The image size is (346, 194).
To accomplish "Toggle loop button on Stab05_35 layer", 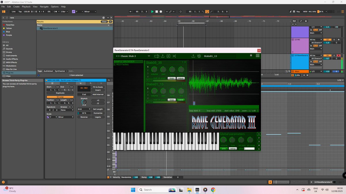I will pos(172,78).
